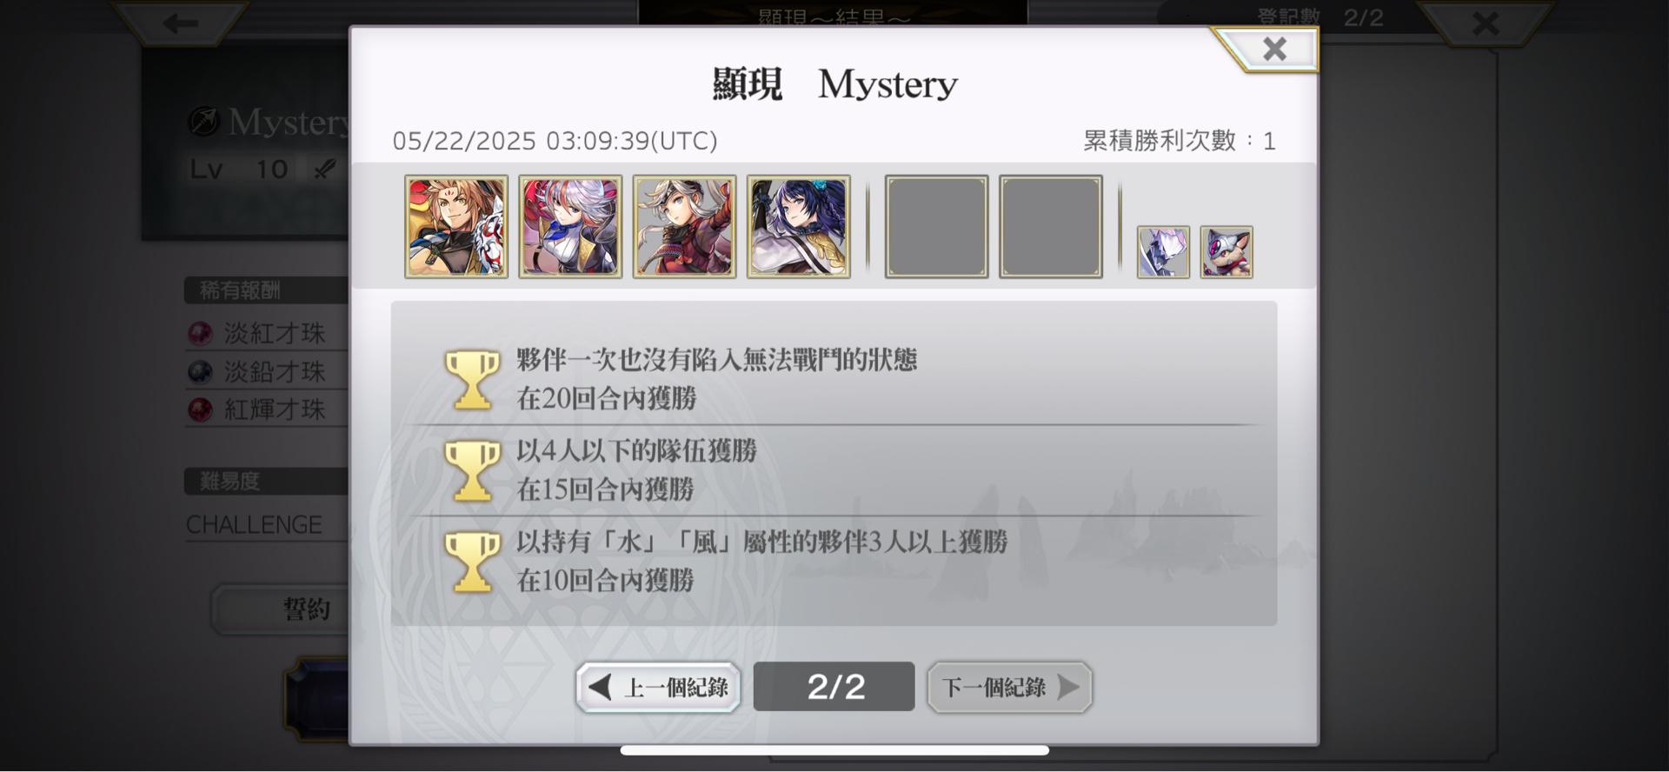Tap the first party member portrait with orange hair

tap(456, 227)
